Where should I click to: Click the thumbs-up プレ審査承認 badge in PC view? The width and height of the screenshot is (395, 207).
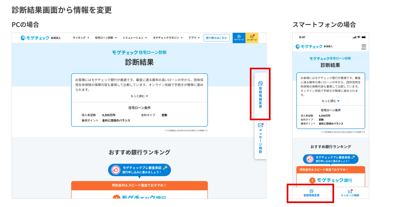point(139,170)
